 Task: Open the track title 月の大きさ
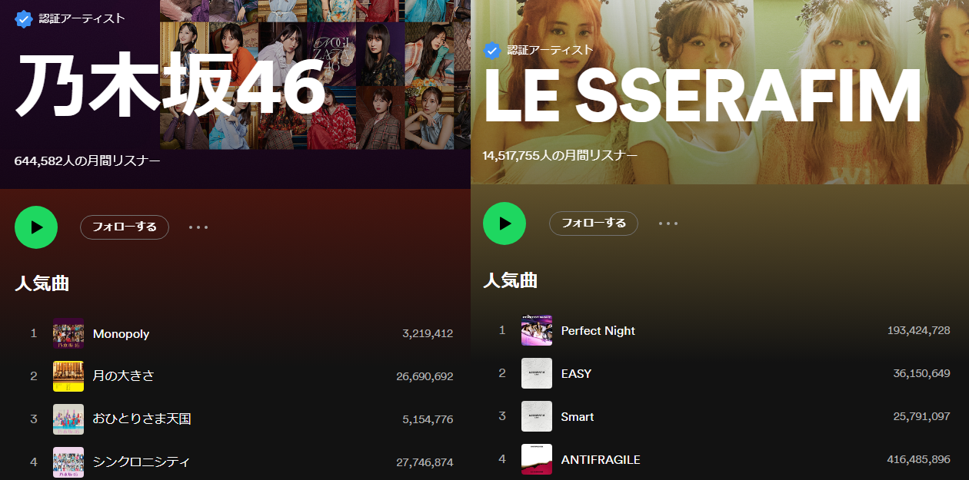(124, 376)
